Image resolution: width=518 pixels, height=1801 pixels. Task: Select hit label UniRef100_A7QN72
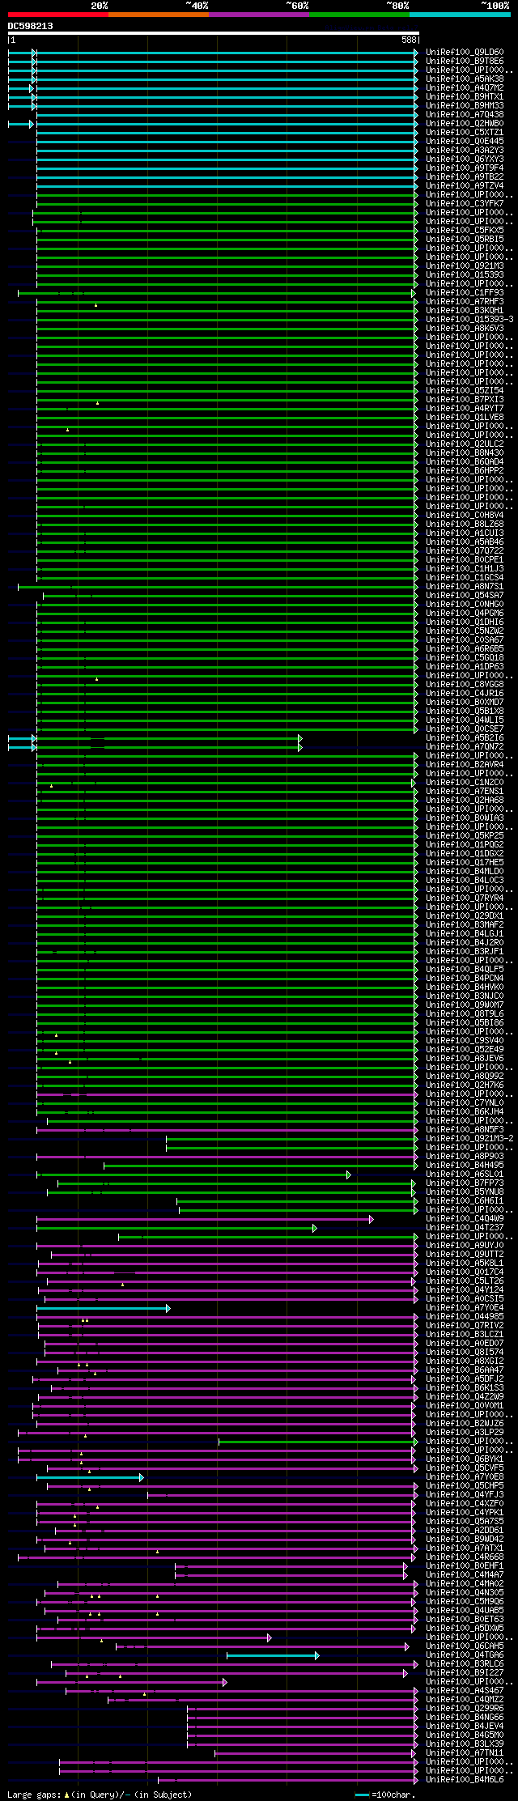(x=465, y=747)
